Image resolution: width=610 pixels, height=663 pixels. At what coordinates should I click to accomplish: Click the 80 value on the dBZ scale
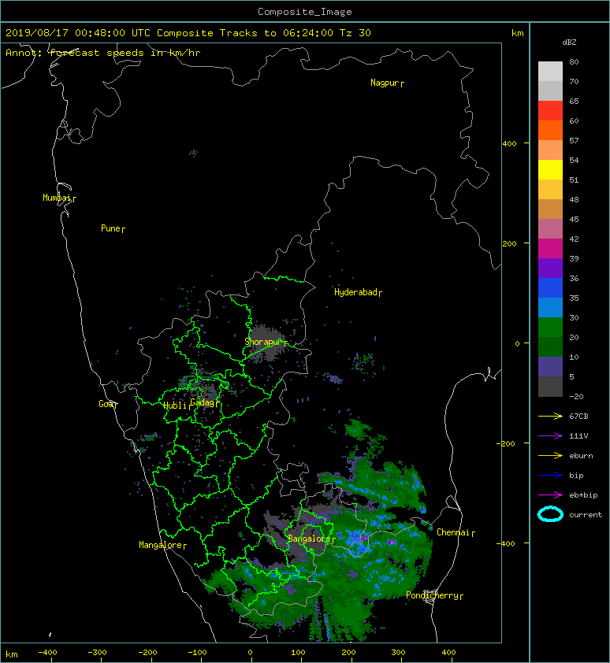pyautogui.click(x=574, y=61)
